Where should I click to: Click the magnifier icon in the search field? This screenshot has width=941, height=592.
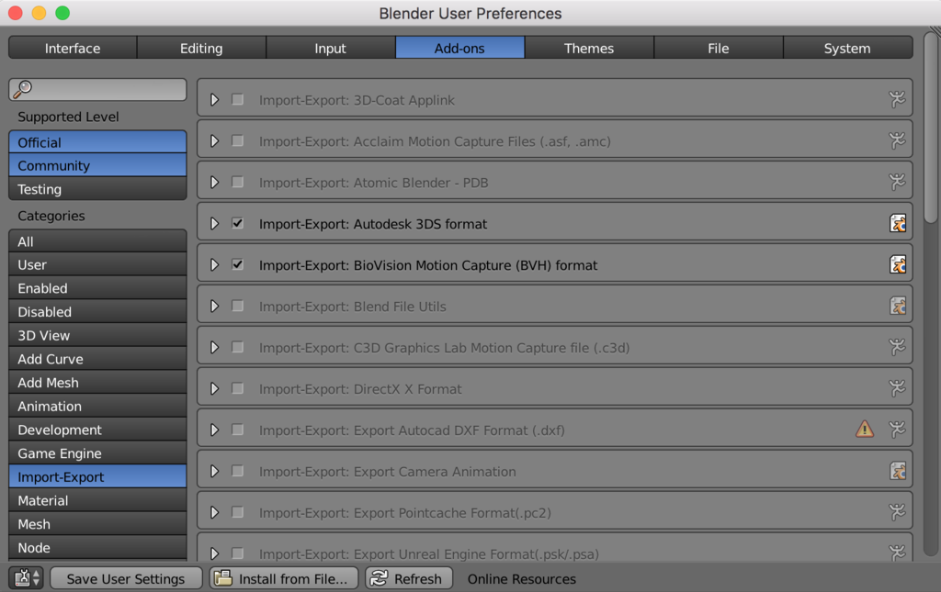click(x=23, y=89)
